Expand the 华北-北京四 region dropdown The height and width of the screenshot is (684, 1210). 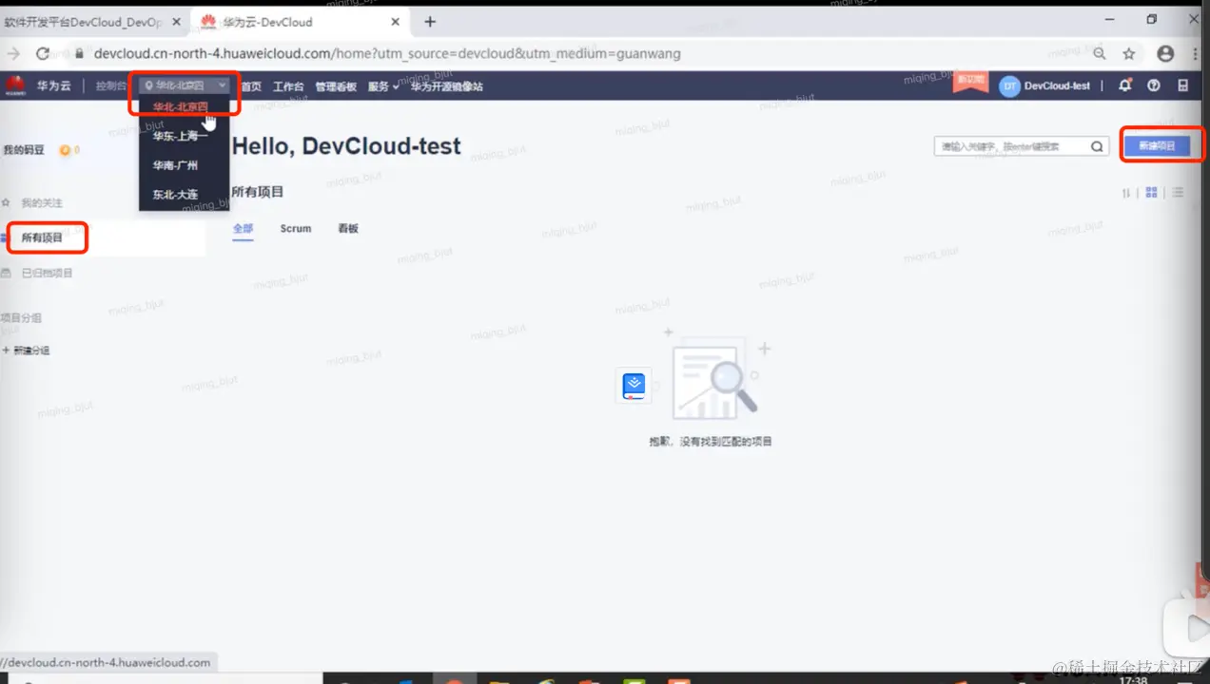(185, 85)
